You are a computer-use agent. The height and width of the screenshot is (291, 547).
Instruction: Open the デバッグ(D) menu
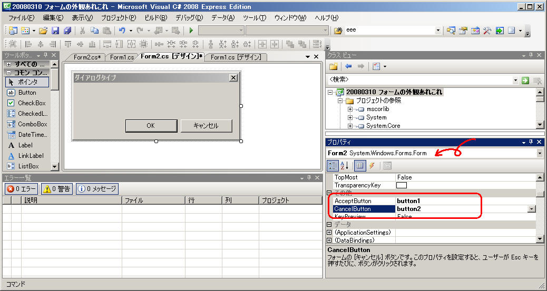tap(189, 18)
